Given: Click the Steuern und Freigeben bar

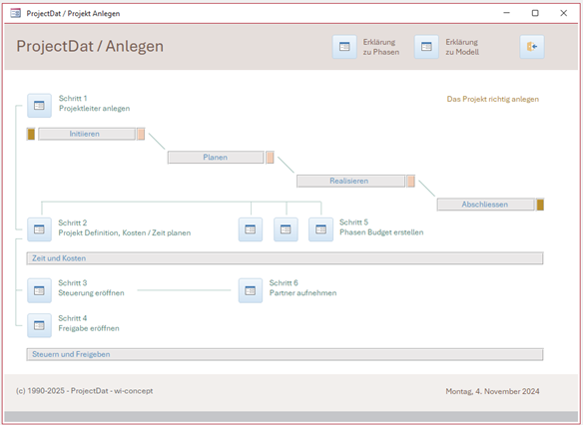Looking at the screenshot, I should point(285,354).
